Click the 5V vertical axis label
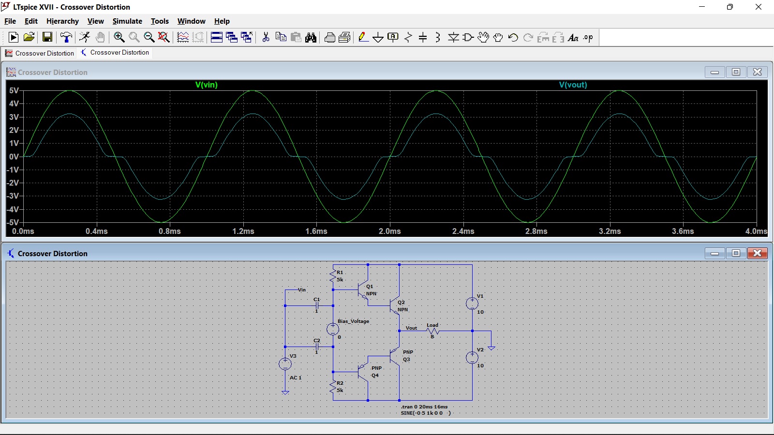 click(x=14, y=90)
